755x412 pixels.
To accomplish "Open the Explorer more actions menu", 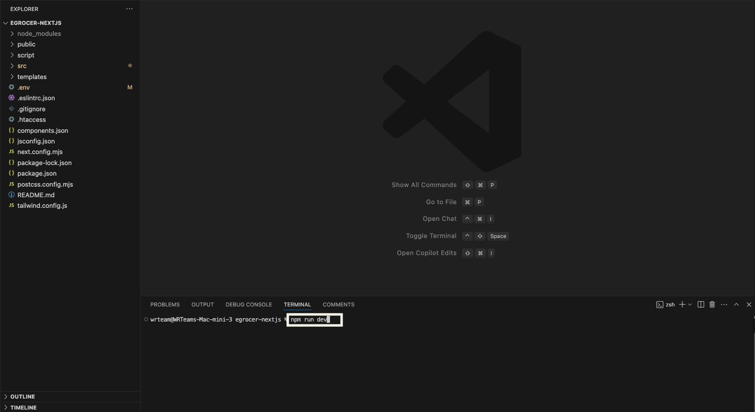I will pyautogui.click(x=129, y=9).
